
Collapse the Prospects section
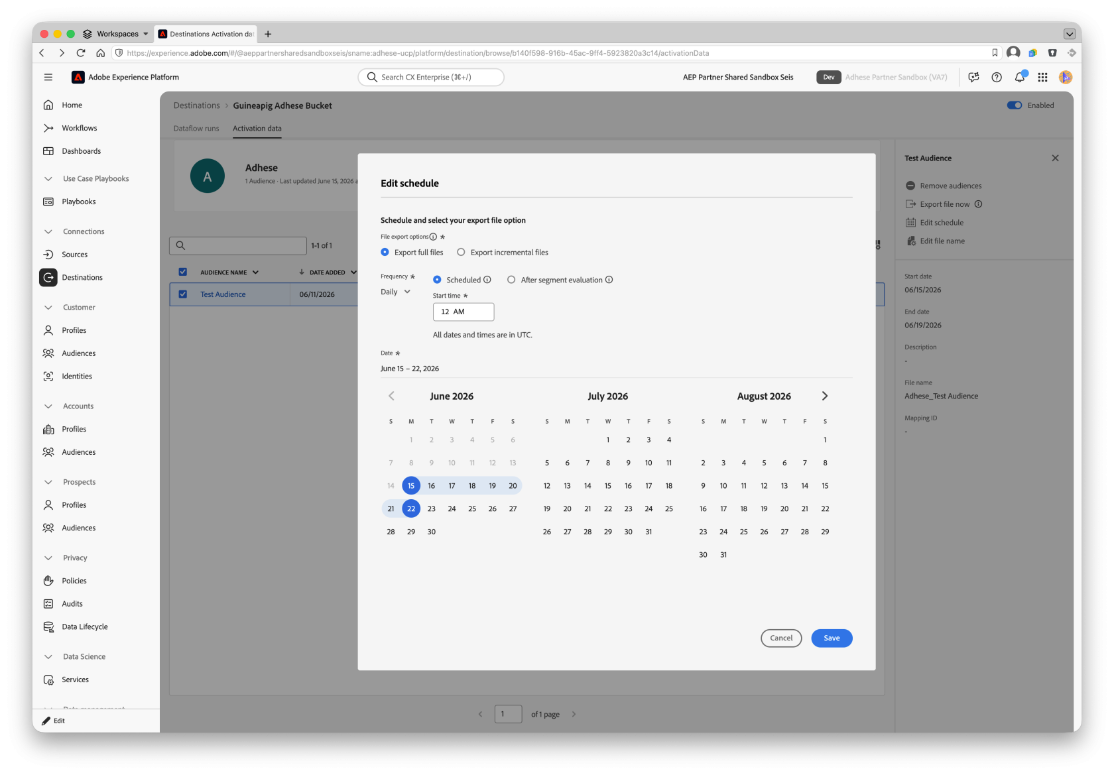coord(48,482)
